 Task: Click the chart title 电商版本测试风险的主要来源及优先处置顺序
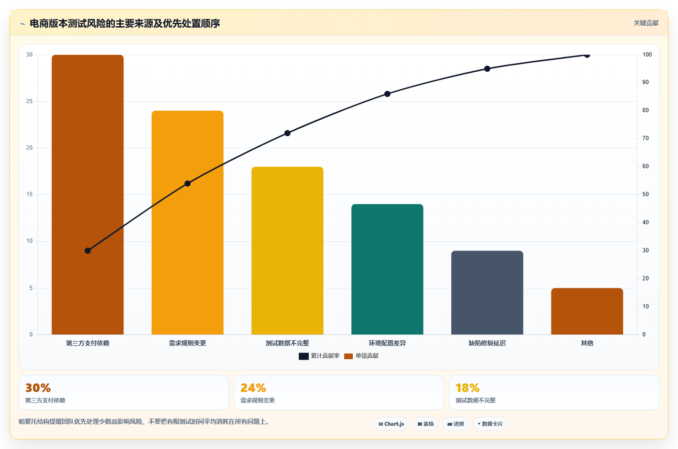tap(125, 23)
